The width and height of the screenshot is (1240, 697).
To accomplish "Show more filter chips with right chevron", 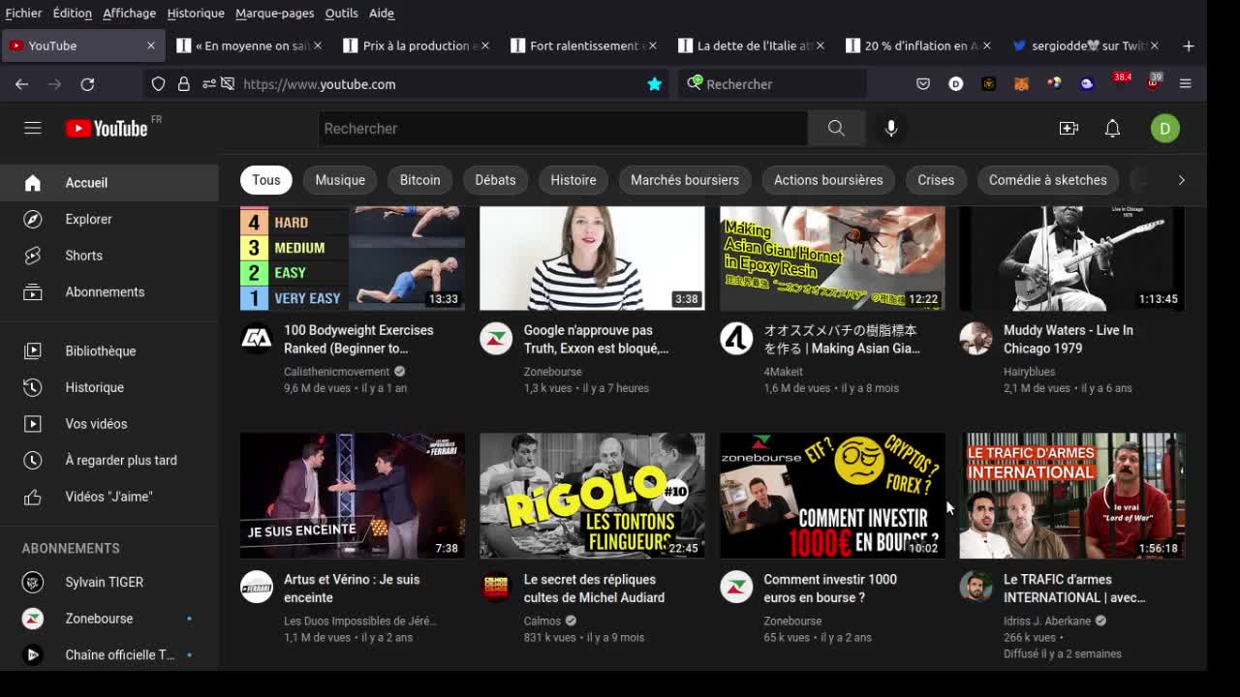I will 1181,180.
